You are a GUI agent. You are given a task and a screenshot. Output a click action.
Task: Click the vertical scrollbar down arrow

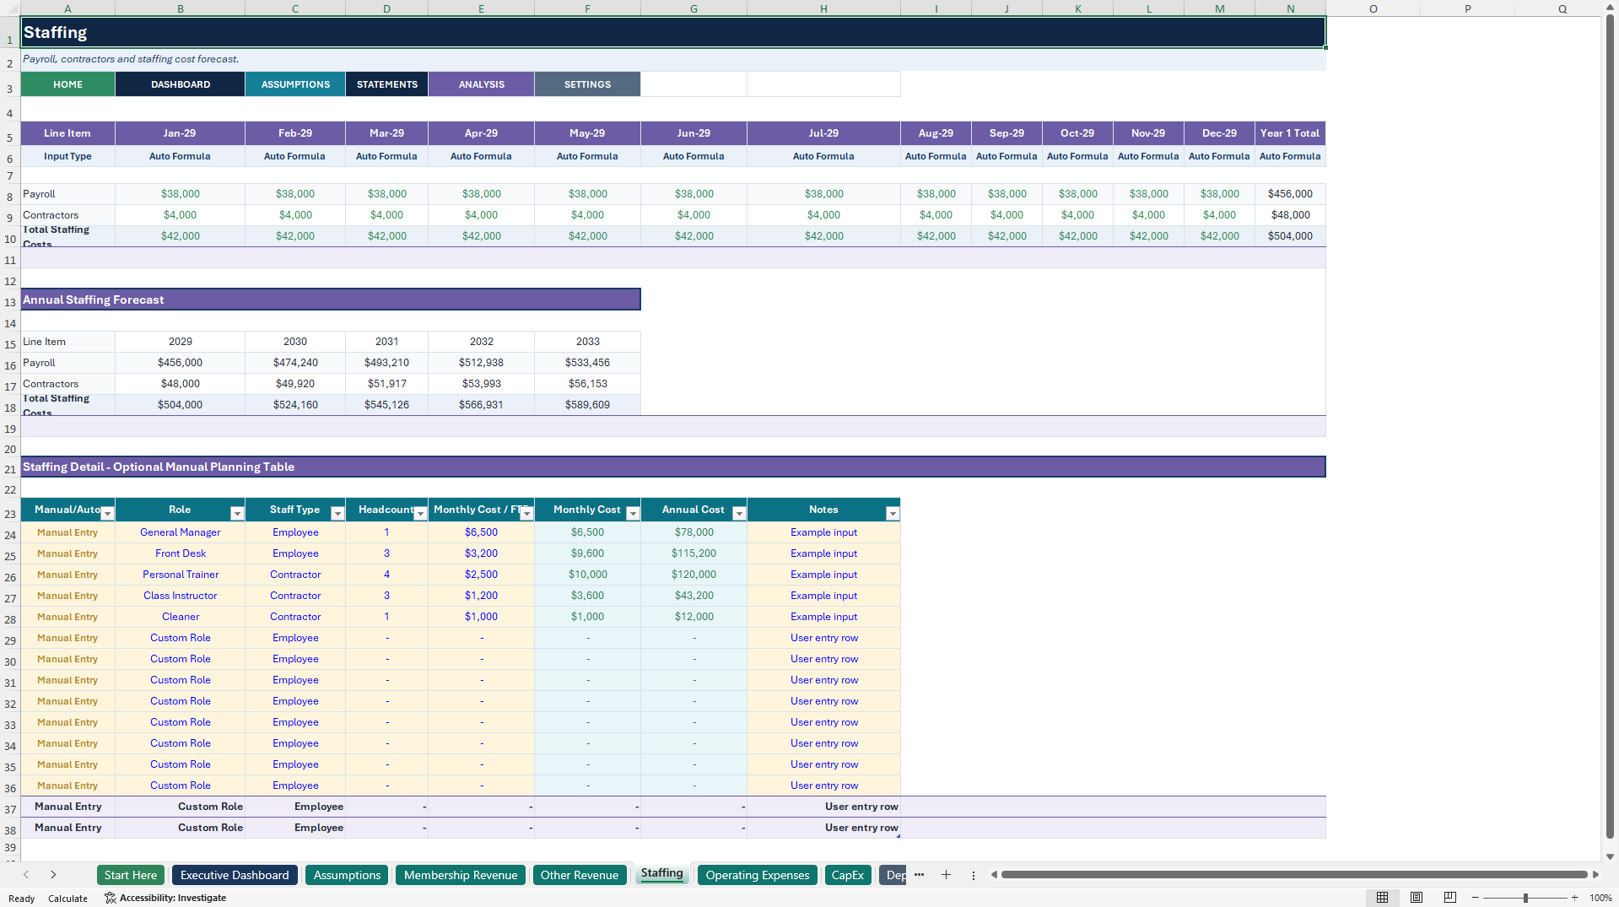point(1611,856)
